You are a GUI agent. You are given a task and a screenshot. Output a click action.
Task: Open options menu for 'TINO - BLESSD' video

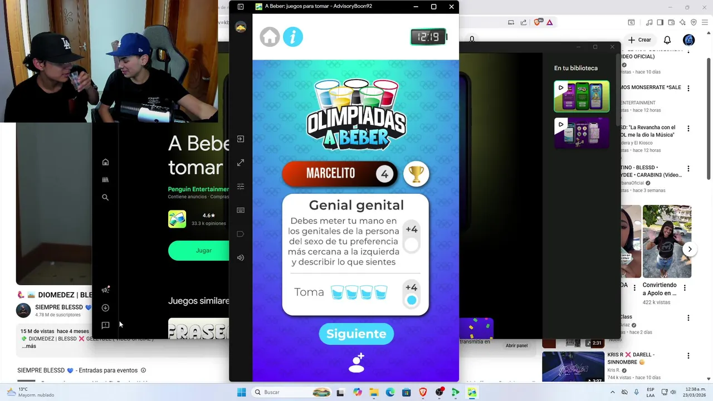(688, 168)
